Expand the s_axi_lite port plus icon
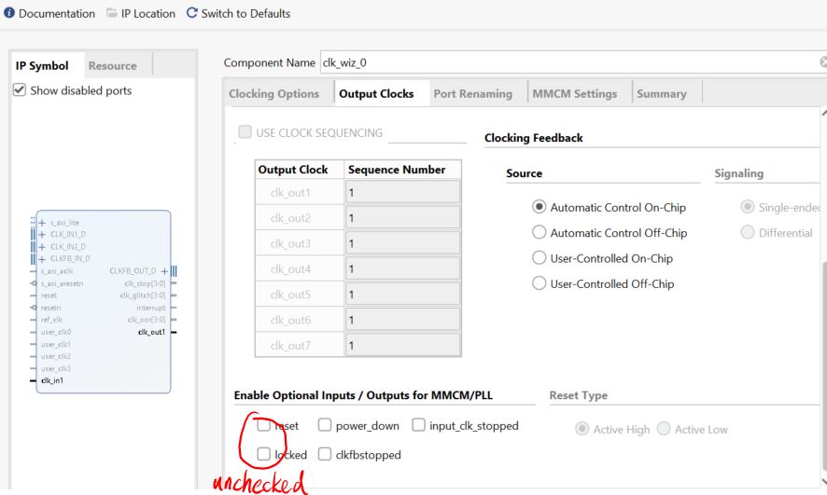The height and width of the screenshot is (495, 827). pos(43,223)
